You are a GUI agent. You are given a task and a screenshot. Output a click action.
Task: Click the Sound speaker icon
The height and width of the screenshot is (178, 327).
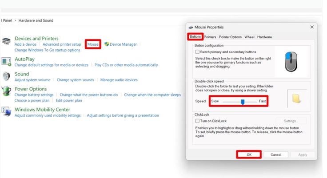[x=6, y=76]
